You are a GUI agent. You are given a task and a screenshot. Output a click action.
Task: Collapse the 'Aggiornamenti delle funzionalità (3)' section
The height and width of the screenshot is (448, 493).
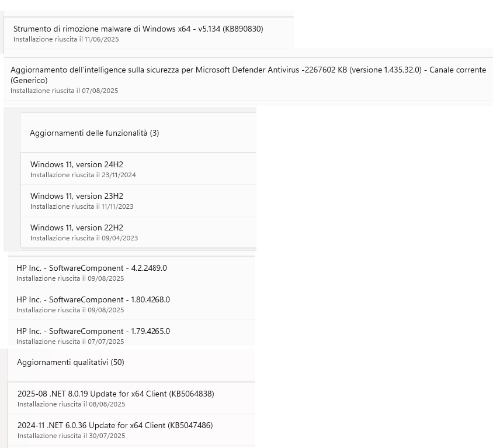138,133
